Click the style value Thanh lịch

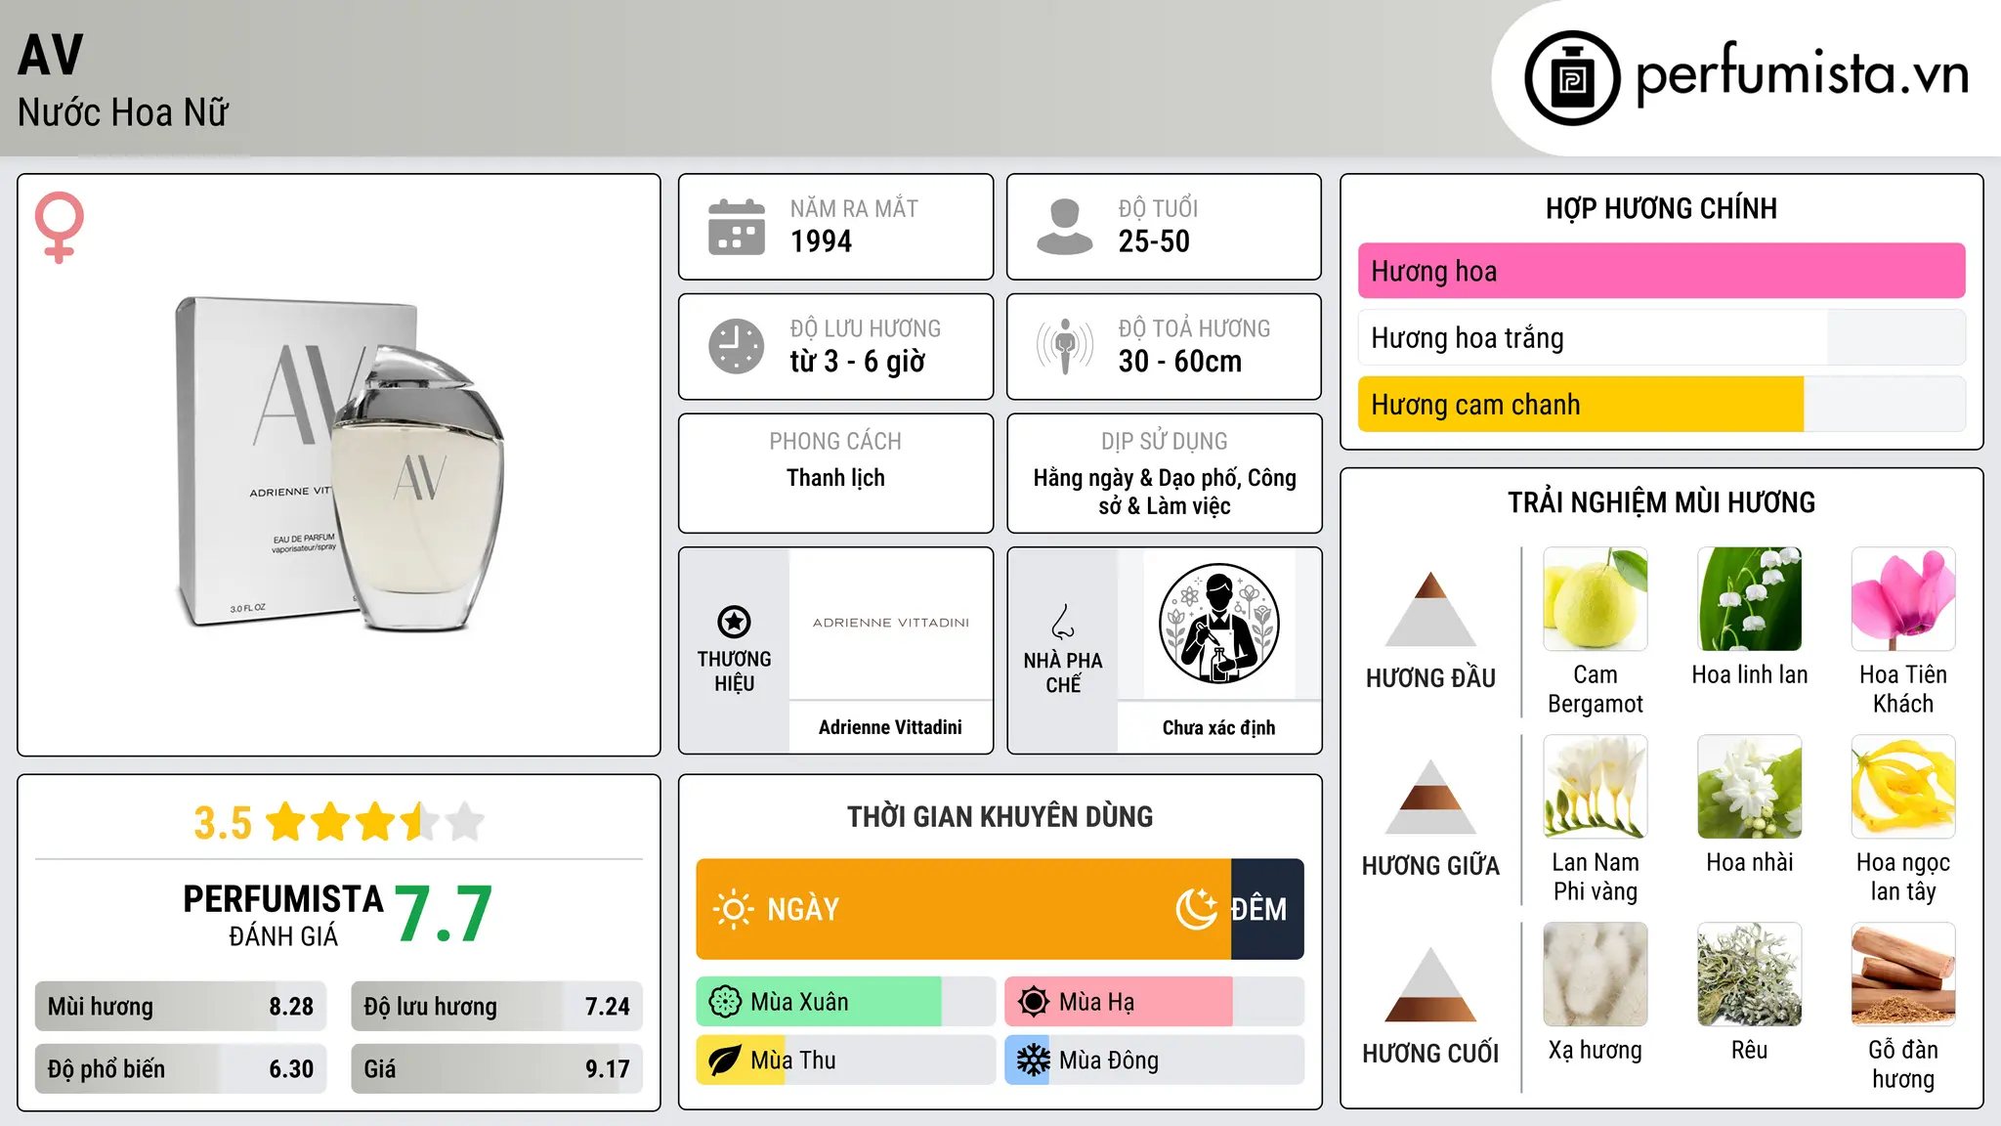click(835, 478)
